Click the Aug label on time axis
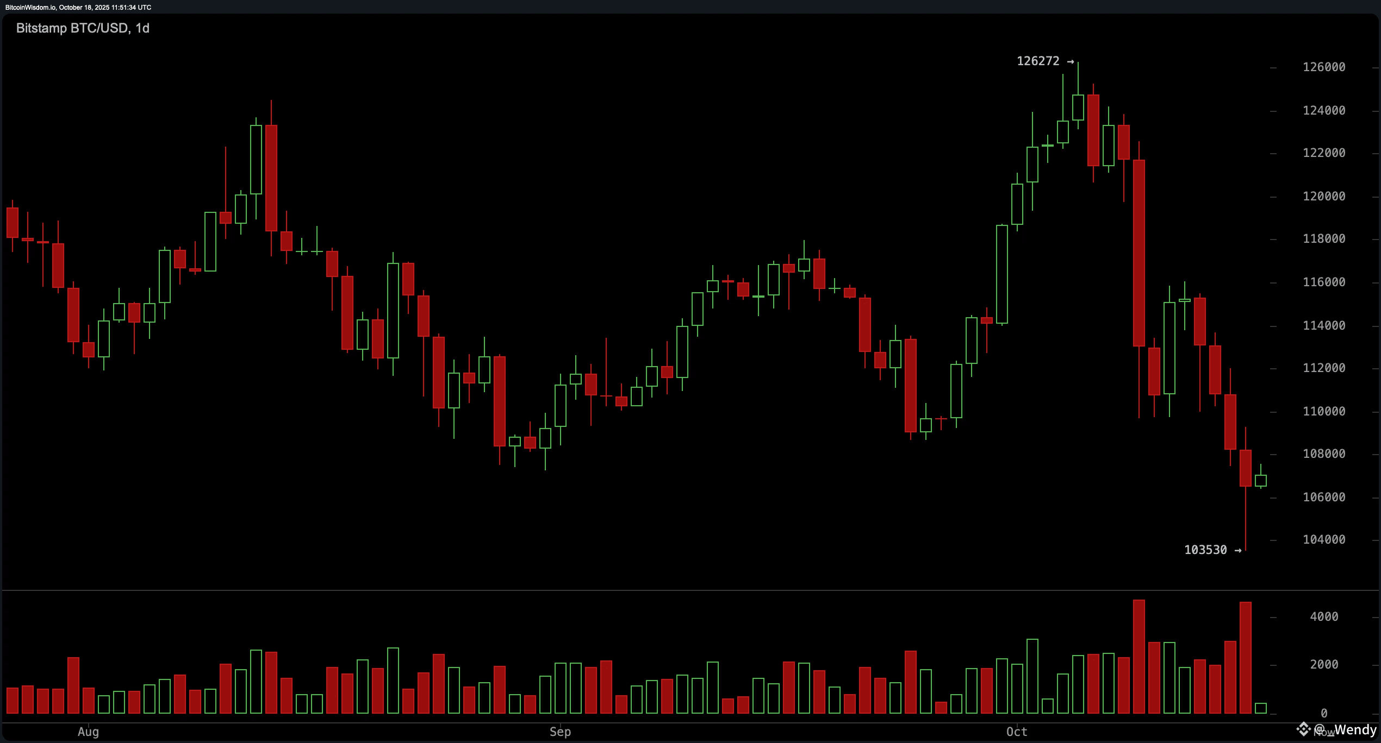Image resolution: width=1381 pixels, height=743 pixels. [x=88, y=732]
